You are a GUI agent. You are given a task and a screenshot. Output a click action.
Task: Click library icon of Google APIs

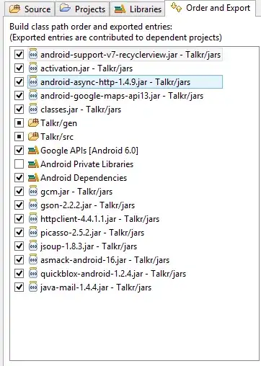[x=33, y=151]
